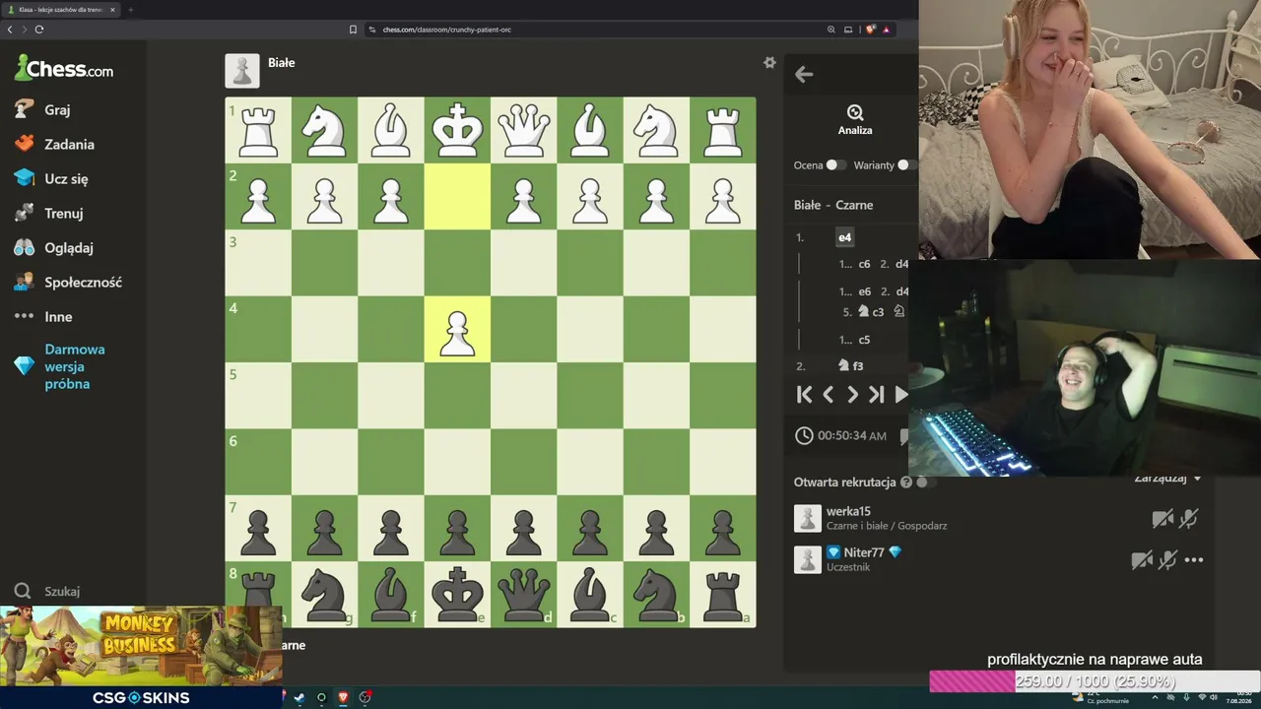Open the Analiza magnifier tool
Viewport: 1261px width, 709px height.
pyautogui.click(x=855, y=120)
